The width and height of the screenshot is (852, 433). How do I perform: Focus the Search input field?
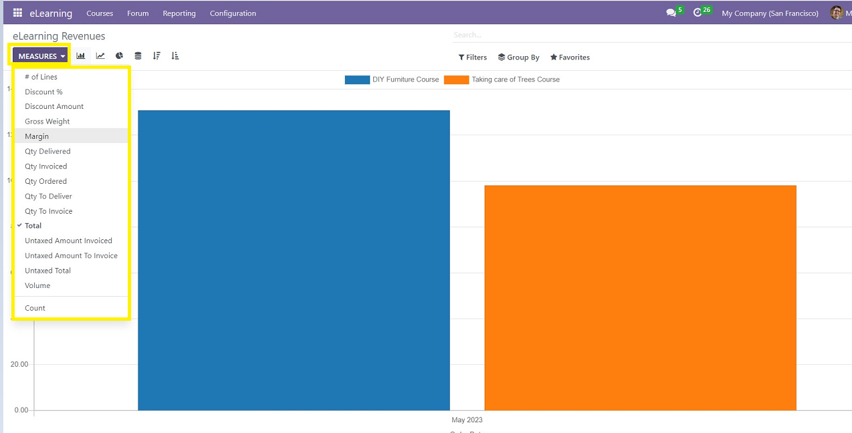pyautogui.click(x=652, y=35)
